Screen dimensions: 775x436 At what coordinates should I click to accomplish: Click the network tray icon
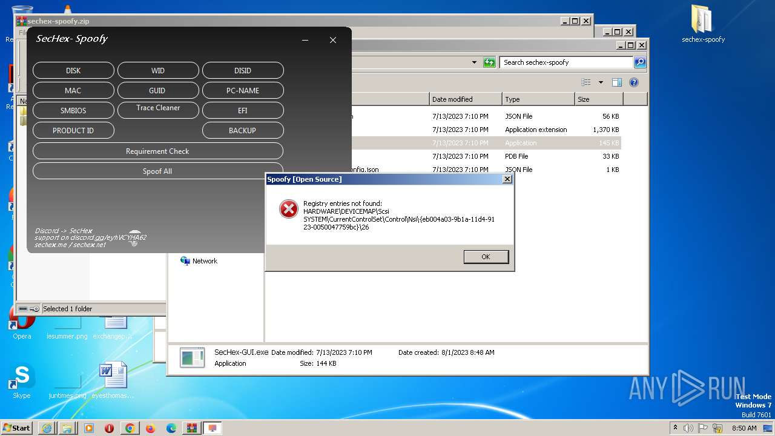pyautogui.click(x=717, y=428)
